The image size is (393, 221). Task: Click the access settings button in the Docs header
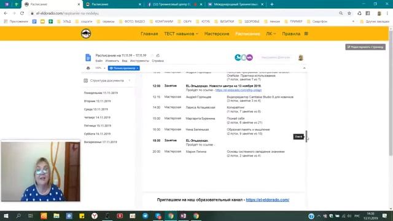click(x=276, y=58)
